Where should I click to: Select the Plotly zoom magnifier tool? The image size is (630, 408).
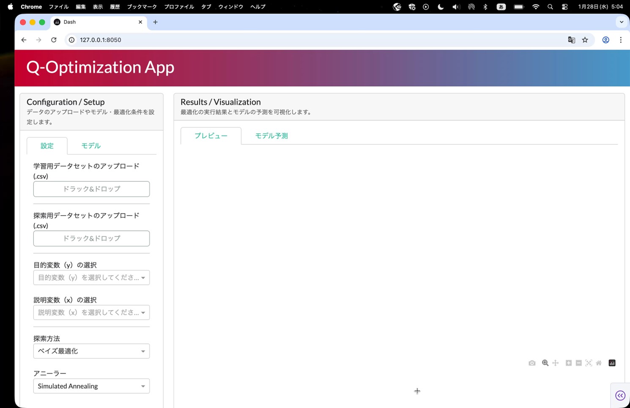pos(545,363)
